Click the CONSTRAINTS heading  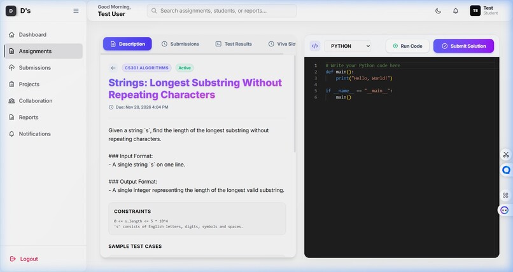[x=132, y=211]
